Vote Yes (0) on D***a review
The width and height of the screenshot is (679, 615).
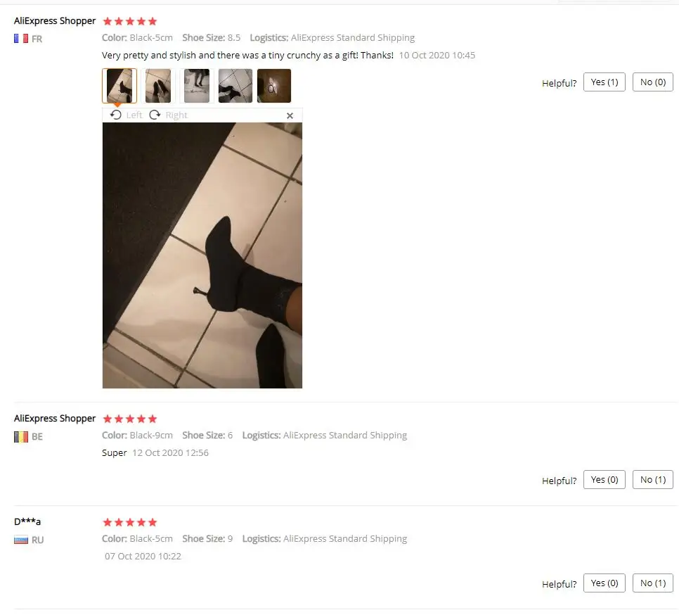tap(604, 583)
